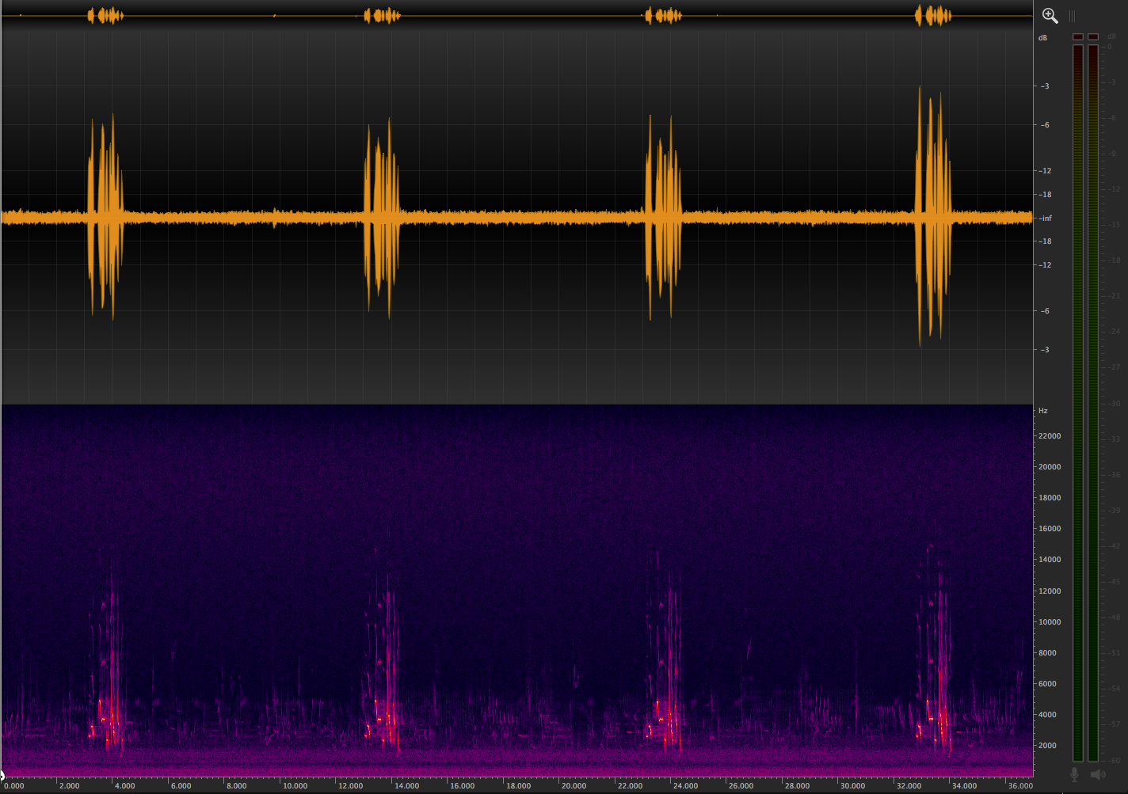This screenshot has width=1128, height=794.
Task: Click the last audio burst in the overview strip
Action: 933,16
